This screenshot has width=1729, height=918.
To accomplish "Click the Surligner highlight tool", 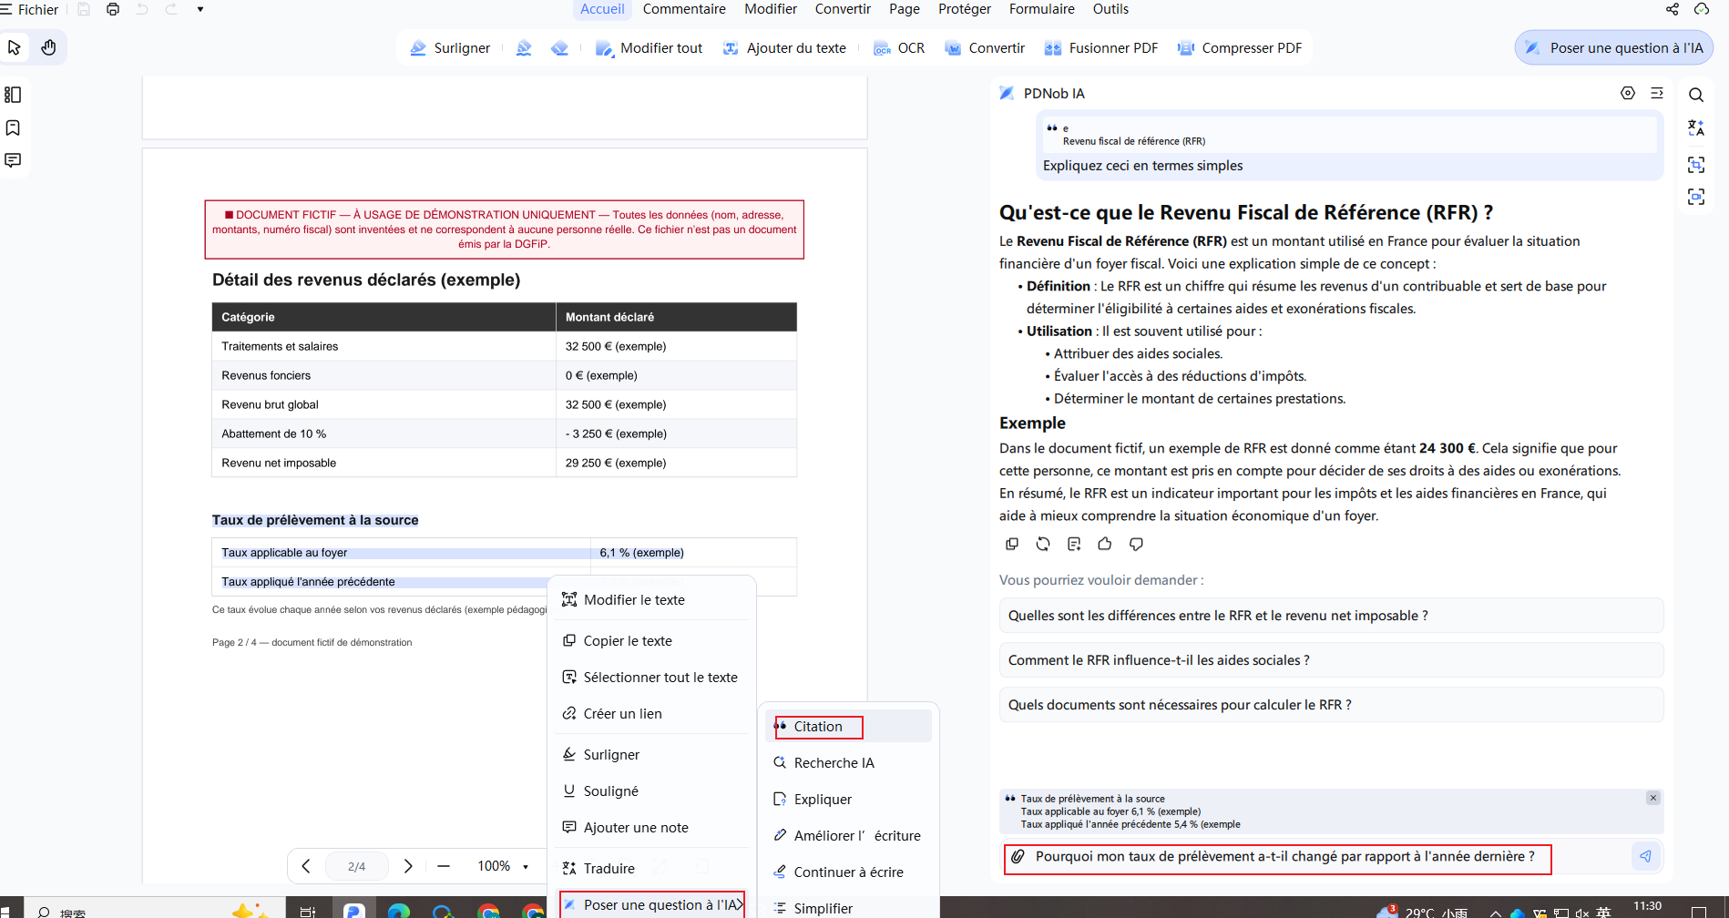I will click(x=450, y=48).
